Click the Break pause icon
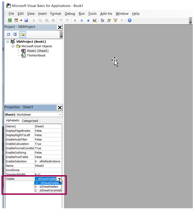Viewport: 196px width, 214px height. click(81, 20)
